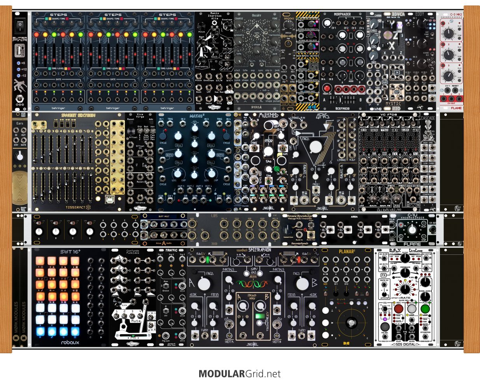
Task: Select the Cascade module
Action: pyautogui.click(x=428, y=162)
